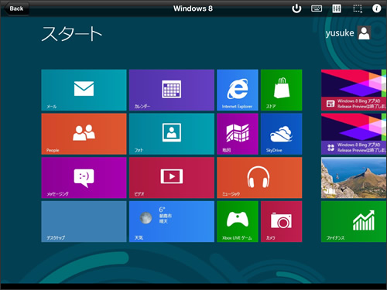This screenshot has width=387, height=290.
Task: Open the info icon
Action: pyautogui.click(x=376, y=9)
